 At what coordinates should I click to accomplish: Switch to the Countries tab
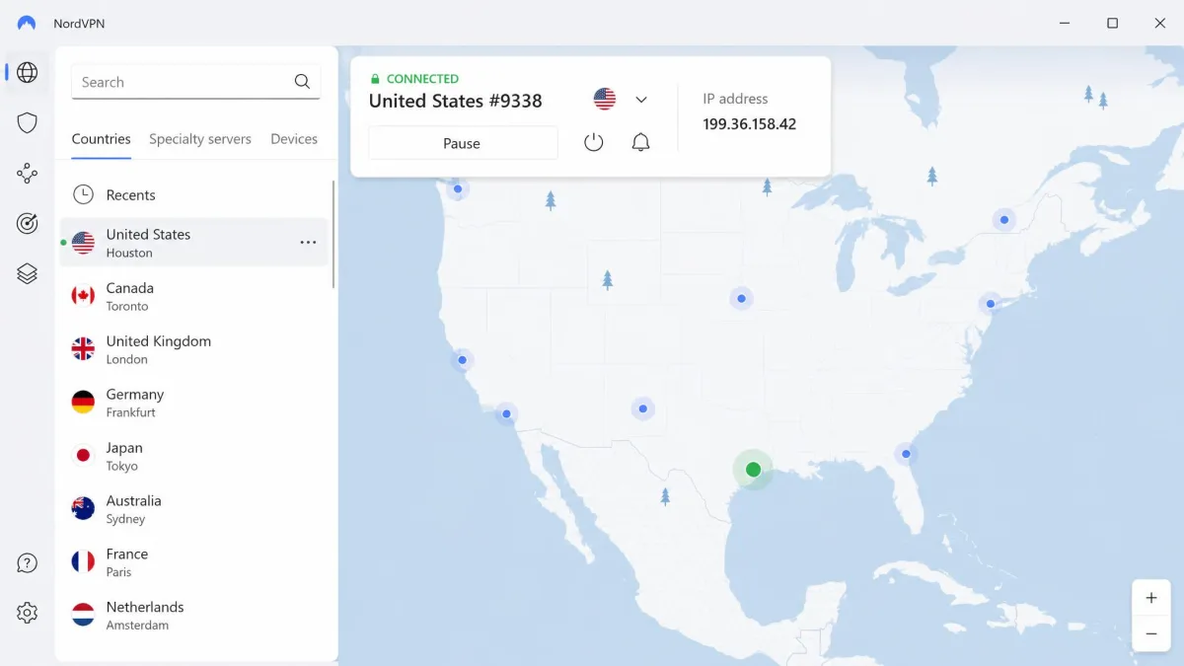102,139
